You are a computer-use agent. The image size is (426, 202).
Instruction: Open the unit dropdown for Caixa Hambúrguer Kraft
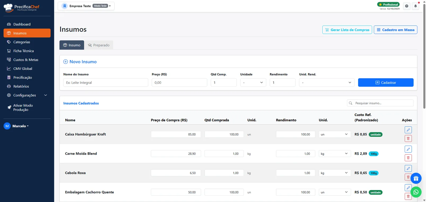pos(335,134)
